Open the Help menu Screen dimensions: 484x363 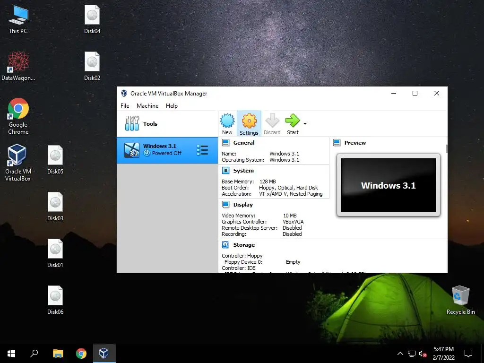click(x=172, y=105)
